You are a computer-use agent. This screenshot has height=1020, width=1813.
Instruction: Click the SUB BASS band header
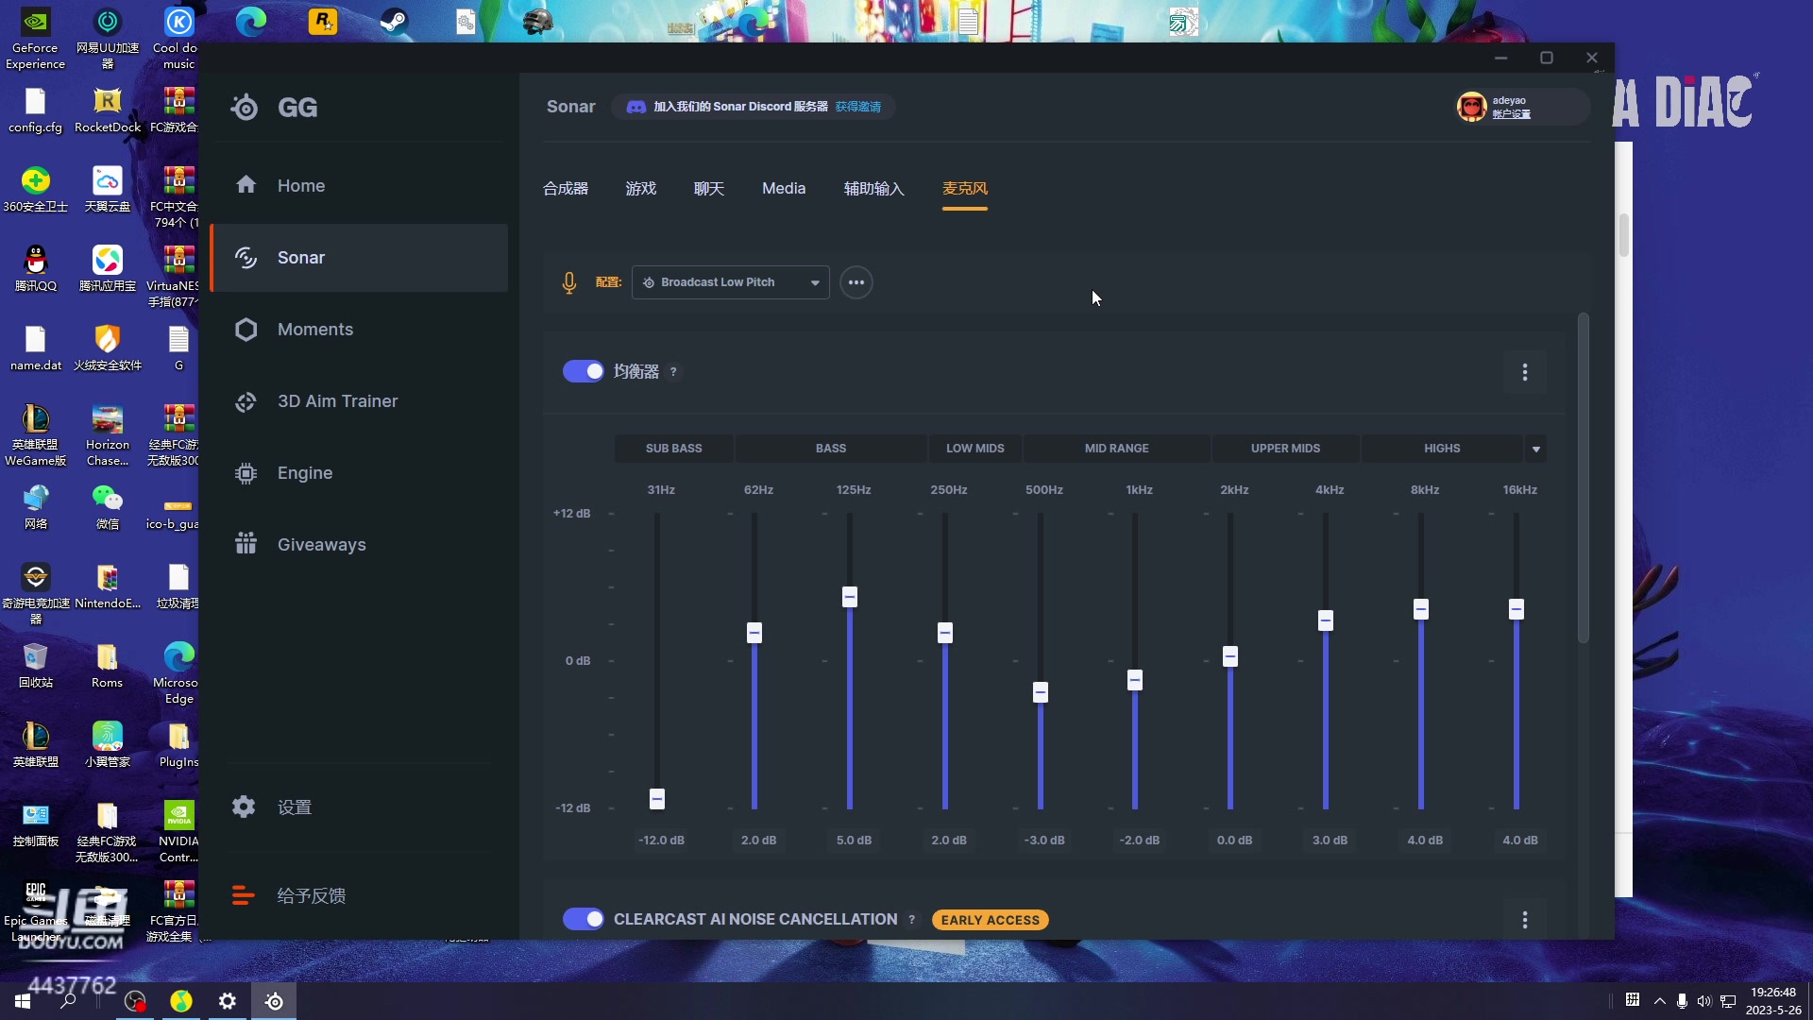point(674,449)
